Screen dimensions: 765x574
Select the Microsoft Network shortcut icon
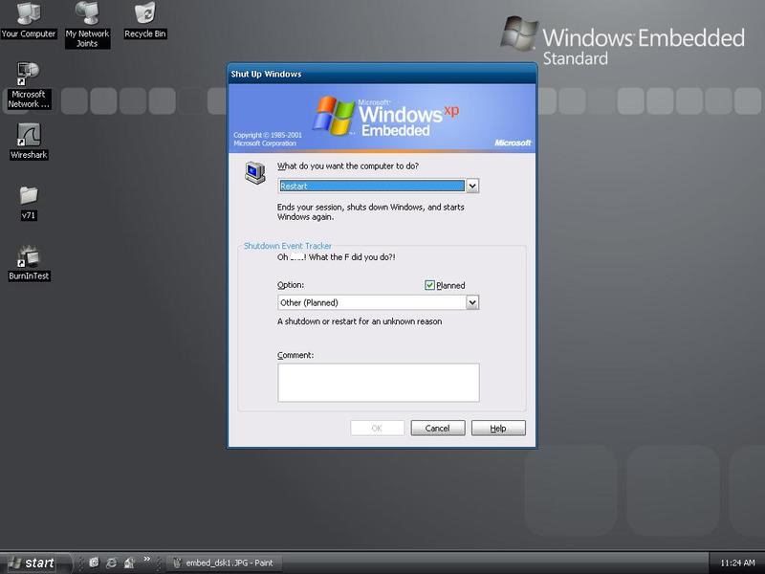28,76
